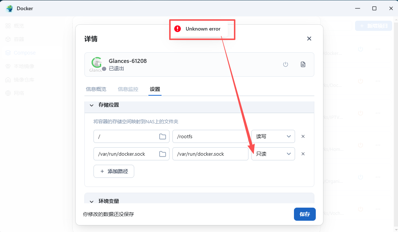The image size is (398, 232).
Task: Switch to the 信息监控 tab
Action: [128, 89]
